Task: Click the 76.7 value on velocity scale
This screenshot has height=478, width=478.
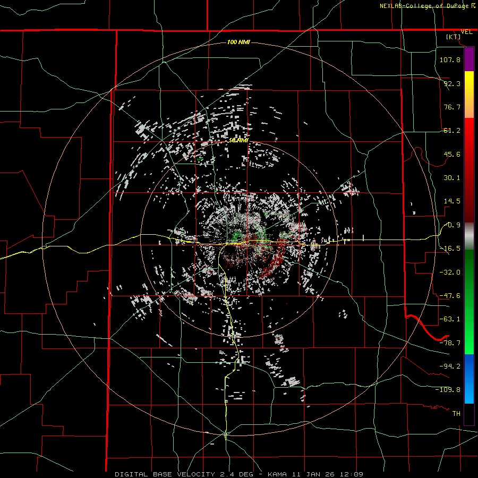Action: (x=452, y=107)
